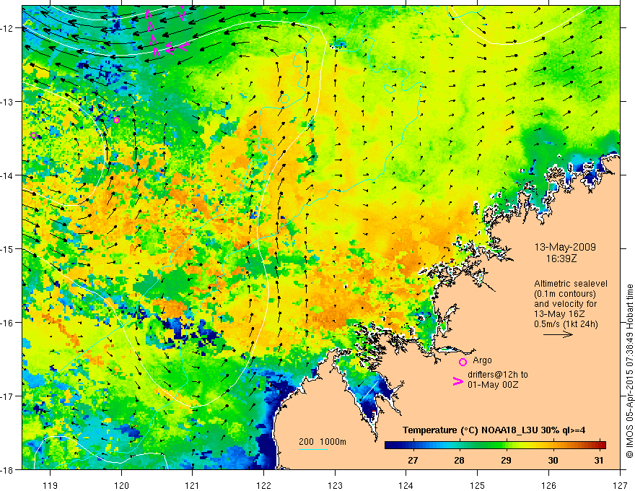
Task: Click the cyan 200 1000m depth contour line sample
Action: 312,449
